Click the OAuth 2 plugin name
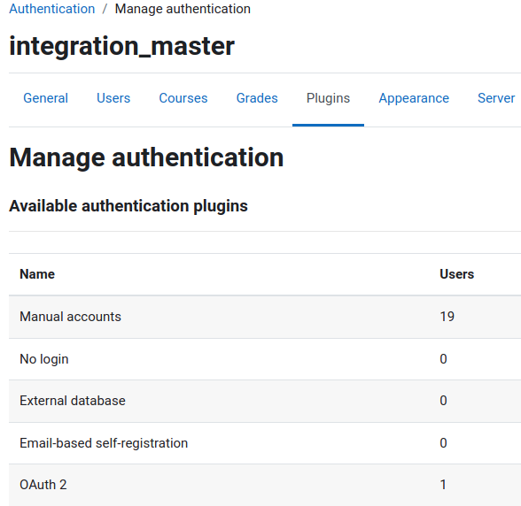The height and width of the screenshot is (506, 521). pos(43,485)
